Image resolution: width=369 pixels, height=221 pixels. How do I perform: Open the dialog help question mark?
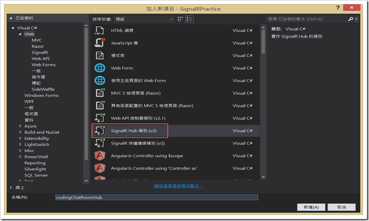click(338, 8)
